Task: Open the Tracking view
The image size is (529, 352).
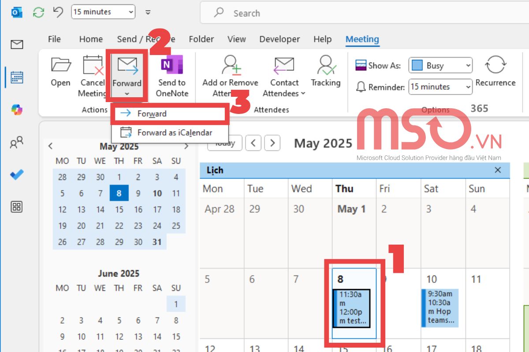Action: click(326, 72)
